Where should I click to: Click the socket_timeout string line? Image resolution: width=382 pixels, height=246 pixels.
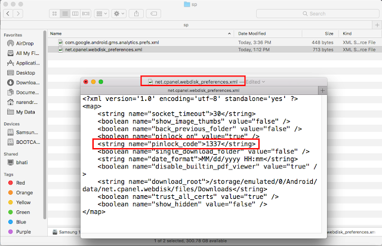(177, 114)
